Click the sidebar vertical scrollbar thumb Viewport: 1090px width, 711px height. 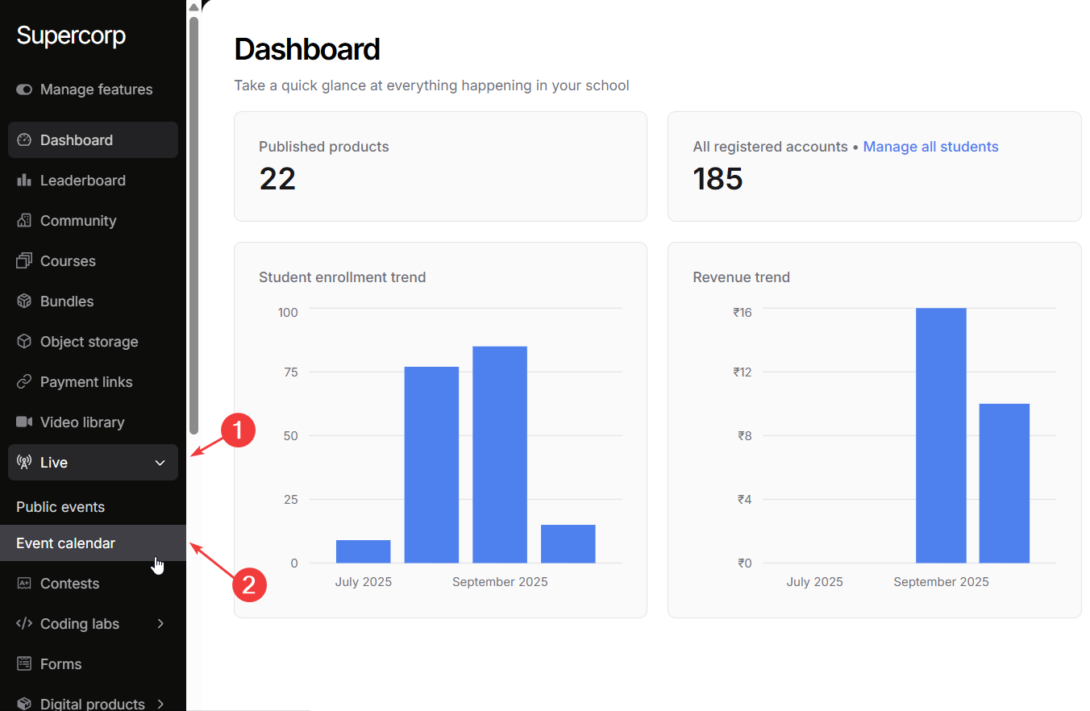pos(193,226)
